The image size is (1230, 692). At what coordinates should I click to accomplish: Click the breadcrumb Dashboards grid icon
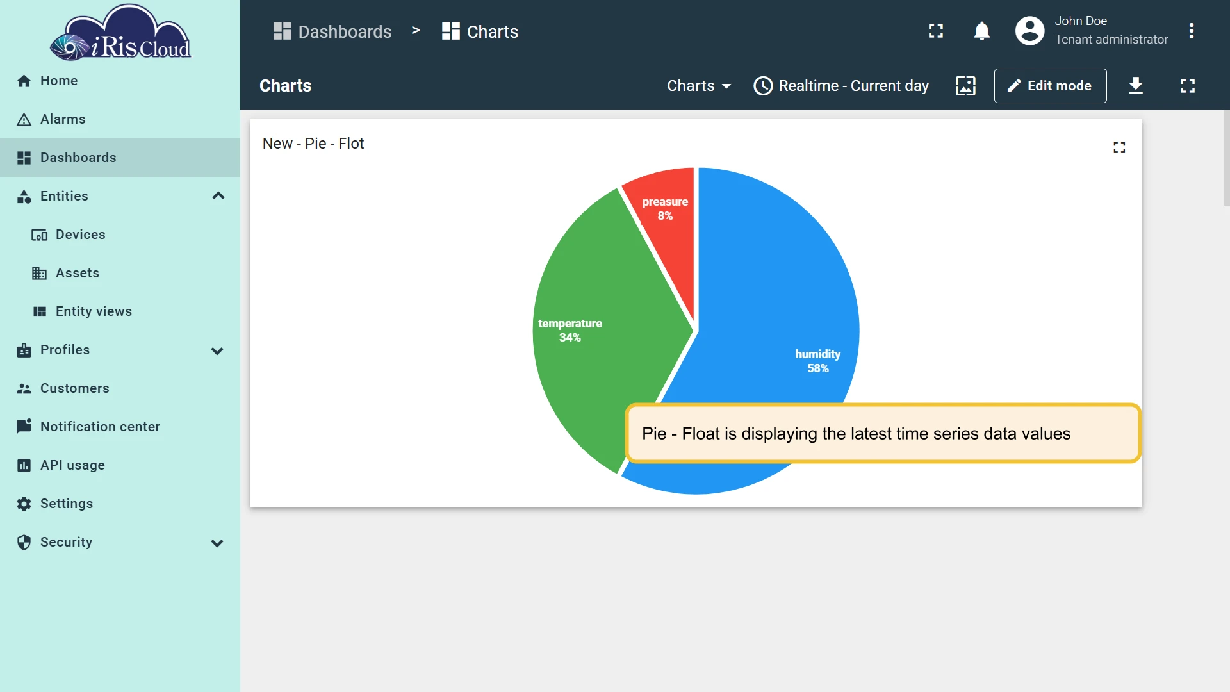point(282,31)
